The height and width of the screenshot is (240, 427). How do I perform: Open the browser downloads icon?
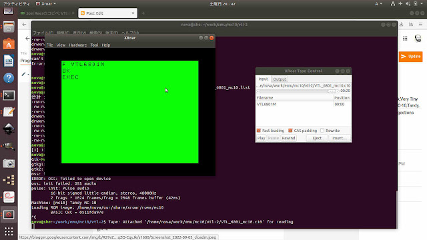[402, 25]
